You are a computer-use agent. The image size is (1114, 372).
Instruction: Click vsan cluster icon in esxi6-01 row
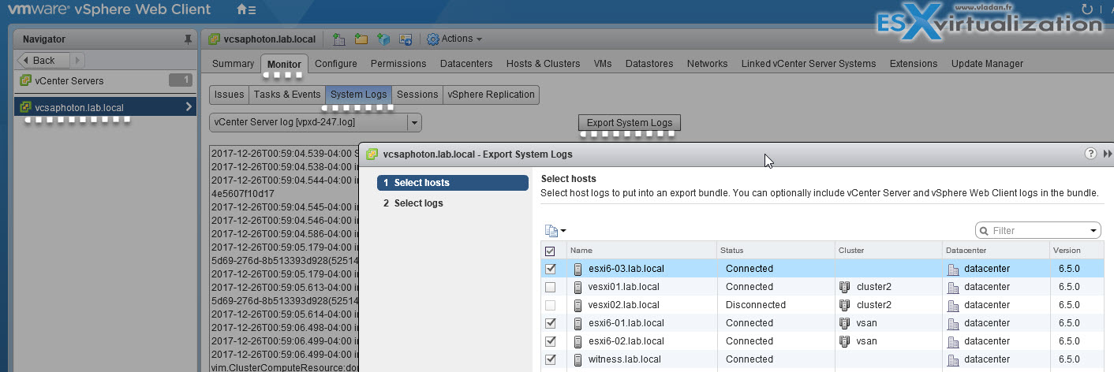pyautogui.click(x=845, y=323)
